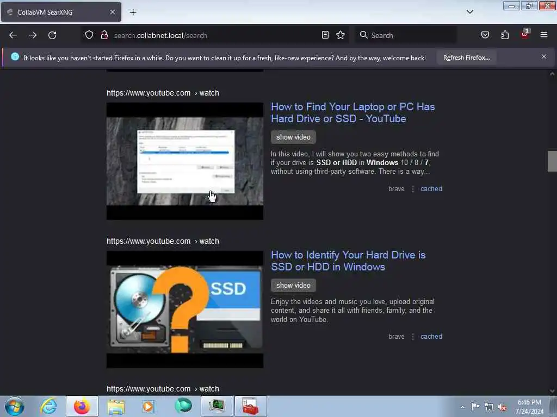Open the computer monitor taskbar app
This screenshot has width=557, height=417.
pos(216,406)
